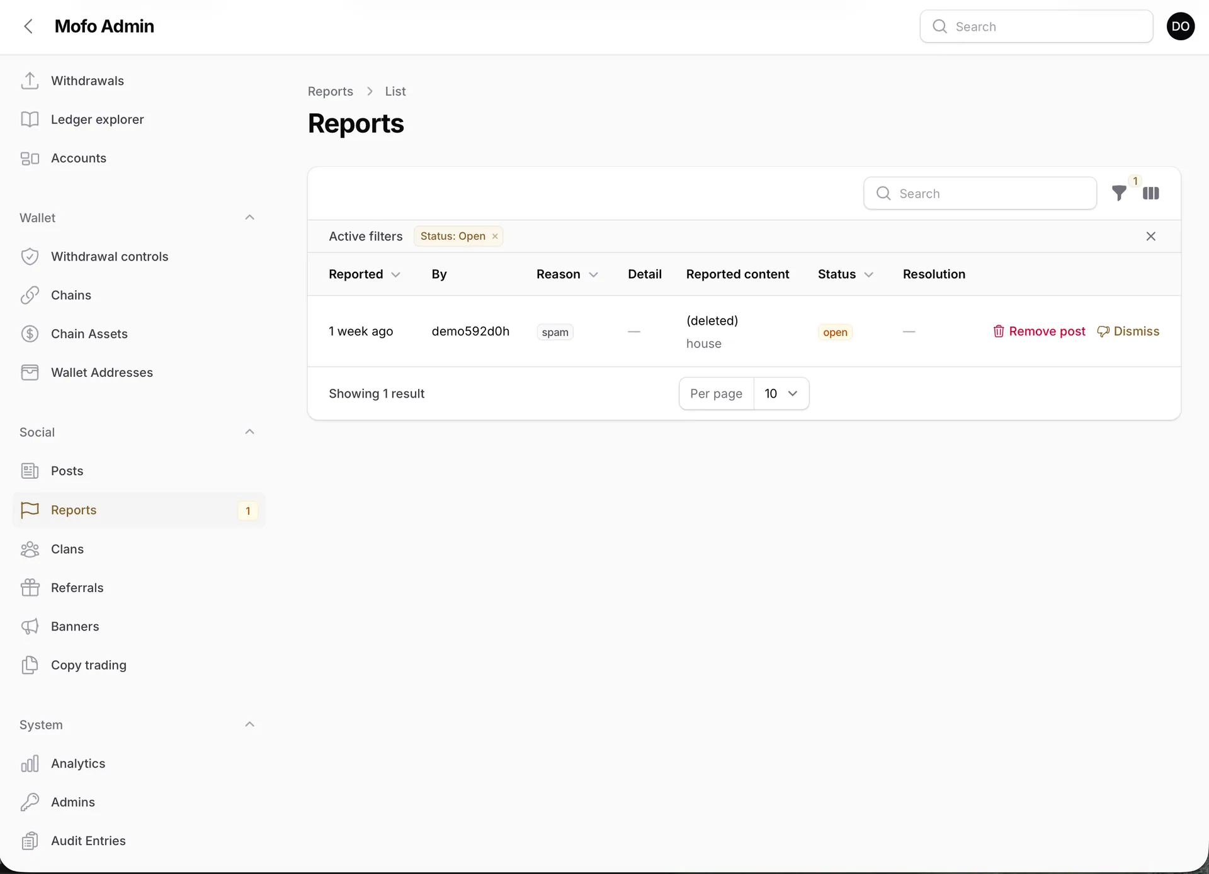Viewport: 1209px width, 874px height.
Task: Click the back arrow beside Mofo Admin
Action: (28, 26)
